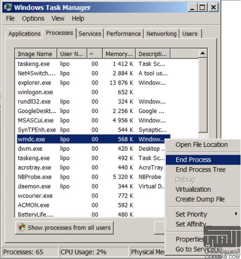The width and height of the screenshot is (241, 259).
Task: Click the scrollbar up arrow
Action: pyautogui.click(x=203, y=53)
